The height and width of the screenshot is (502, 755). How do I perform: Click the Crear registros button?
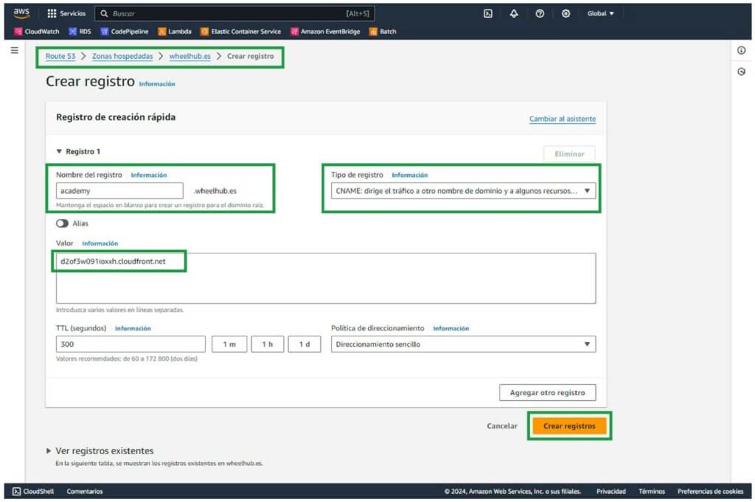569,426
